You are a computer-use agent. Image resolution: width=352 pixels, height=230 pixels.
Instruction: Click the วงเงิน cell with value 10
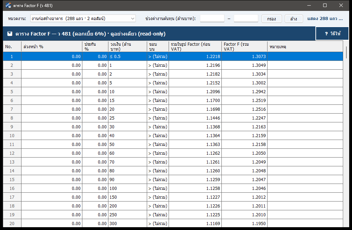pyautogui.click(x=127, y=91)
